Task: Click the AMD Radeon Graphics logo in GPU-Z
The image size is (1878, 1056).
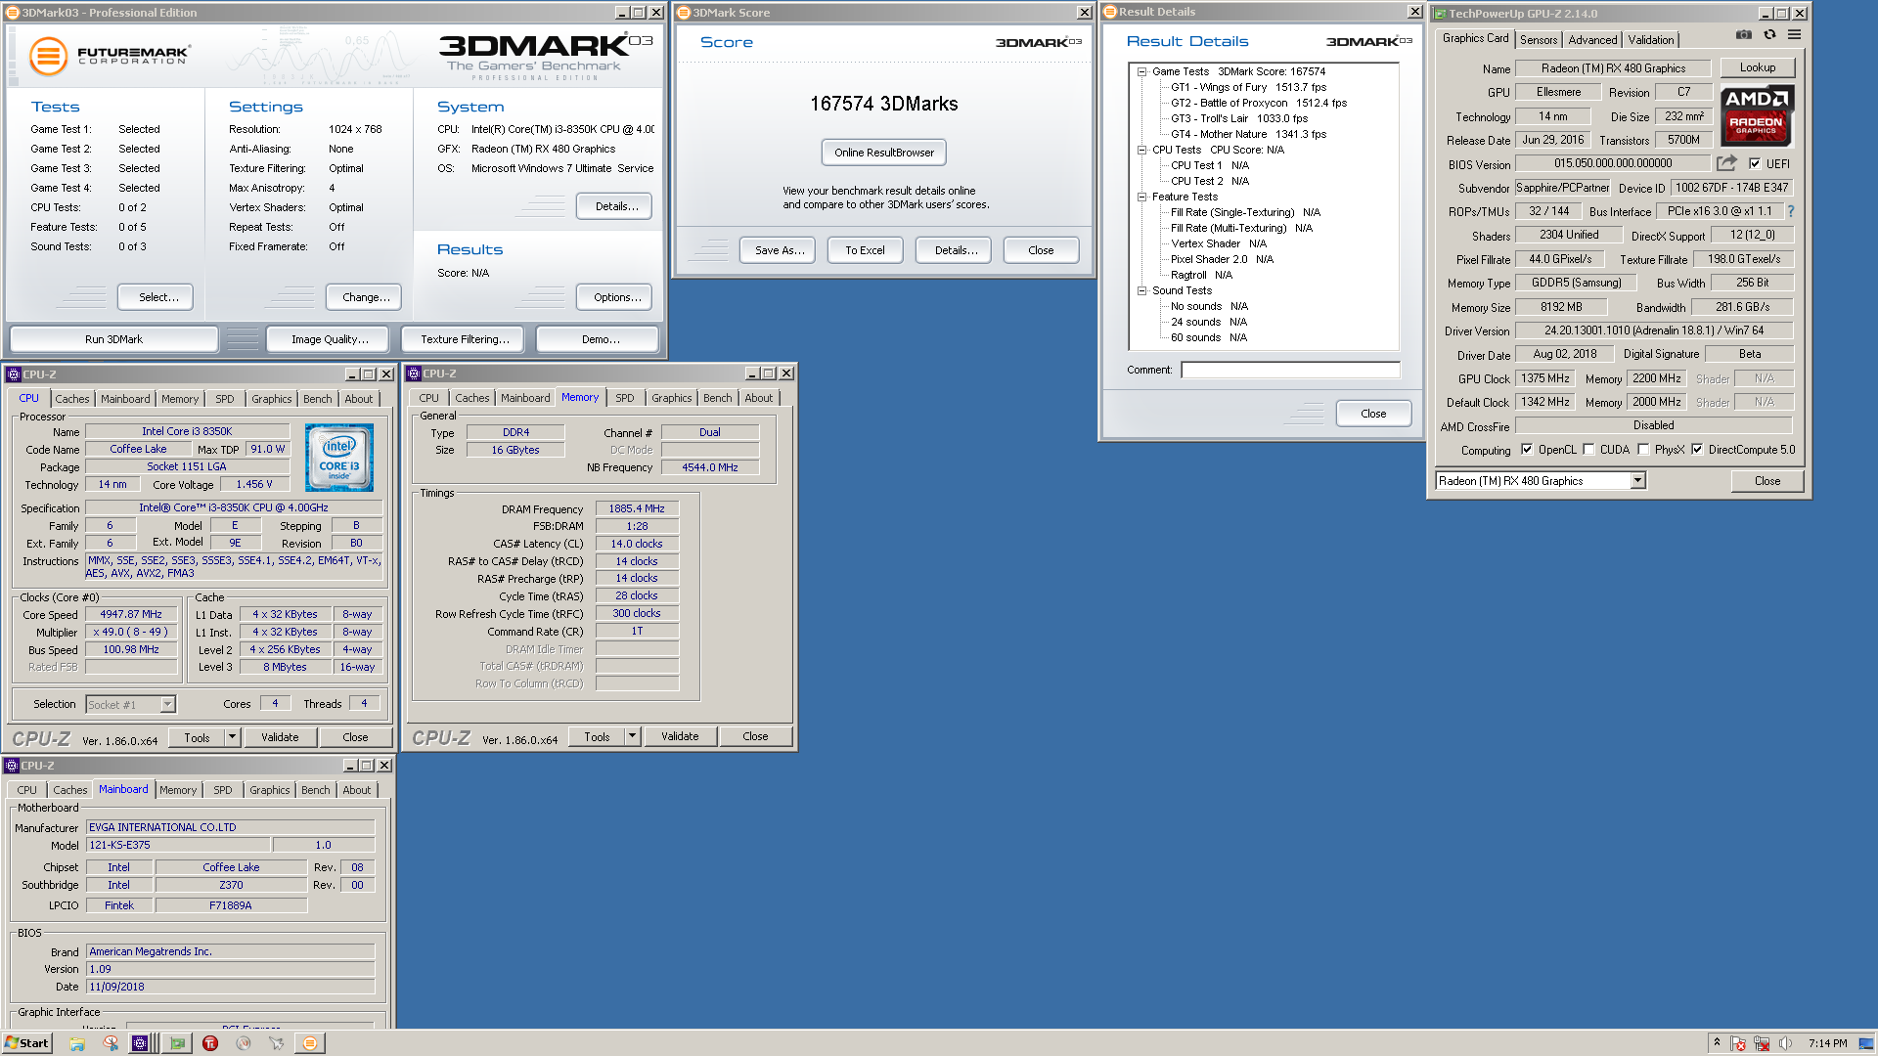Action: [1757, 115]
